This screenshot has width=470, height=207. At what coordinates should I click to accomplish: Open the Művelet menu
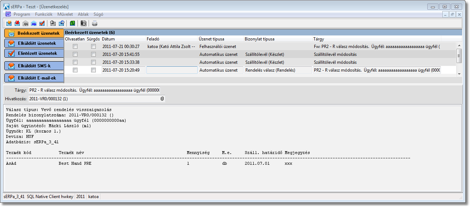[65, 14]
